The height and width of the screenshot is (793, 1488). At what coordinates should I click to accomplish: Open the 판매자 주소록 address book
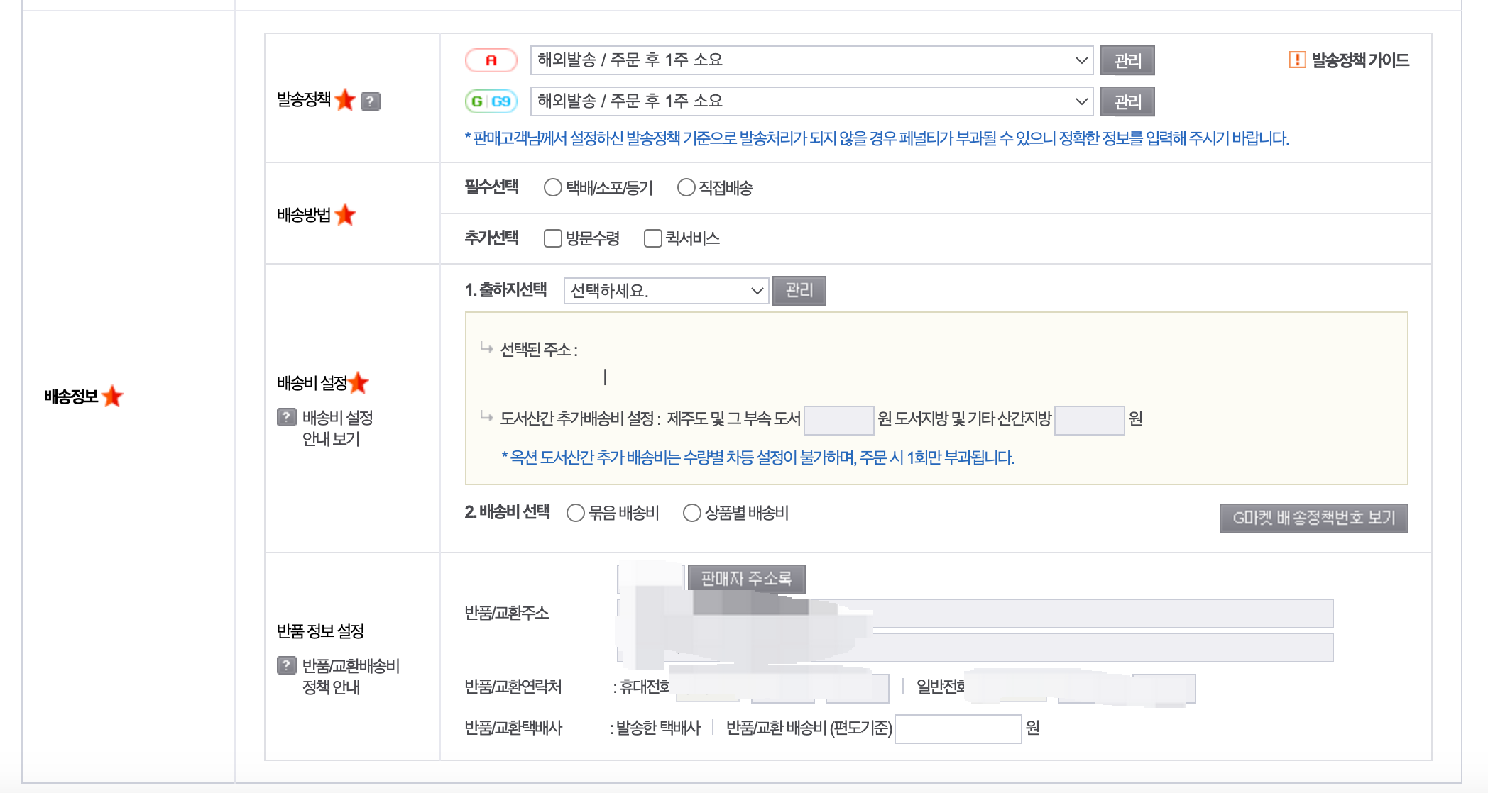pyautogui.click(x=746, y=579)
